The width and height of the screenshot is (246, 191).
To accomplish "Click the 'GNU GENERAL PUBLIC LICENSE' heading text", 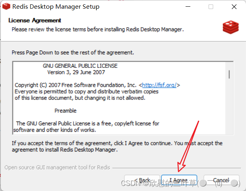I will (80, 66).
